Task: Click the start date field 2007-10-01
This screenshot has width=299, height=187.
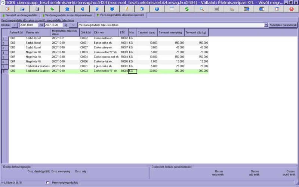Action: click(29, 25)
